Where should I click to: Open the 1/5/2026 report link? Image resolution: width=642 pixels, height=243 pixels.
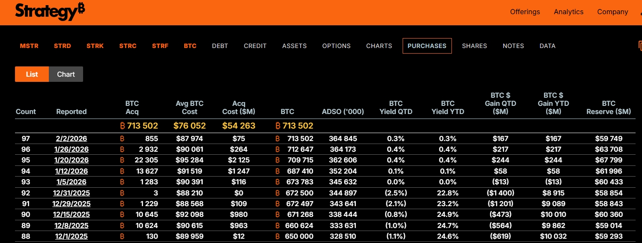point(72,182)
